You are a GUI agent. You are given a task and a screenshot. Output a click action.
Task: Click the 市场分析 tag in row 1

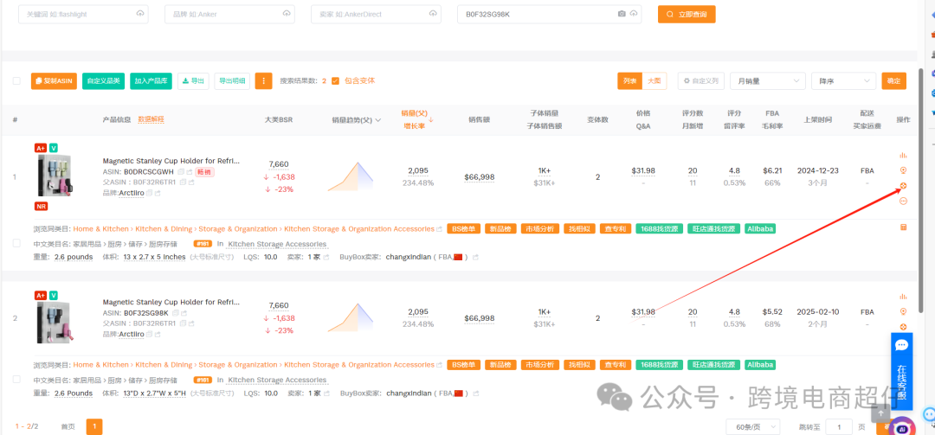[x=539, y=229]
